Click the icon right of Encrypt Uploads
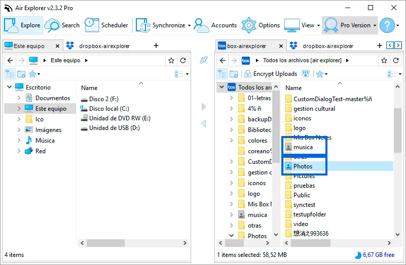This screenshot has width=406, height=265. [306, 74]
